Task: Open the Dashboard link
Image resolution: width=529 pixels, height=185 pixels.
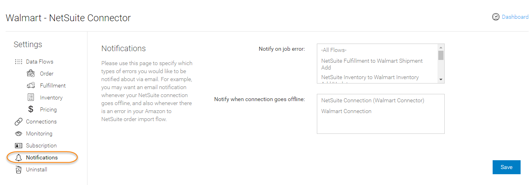Action: coord(515,17)
